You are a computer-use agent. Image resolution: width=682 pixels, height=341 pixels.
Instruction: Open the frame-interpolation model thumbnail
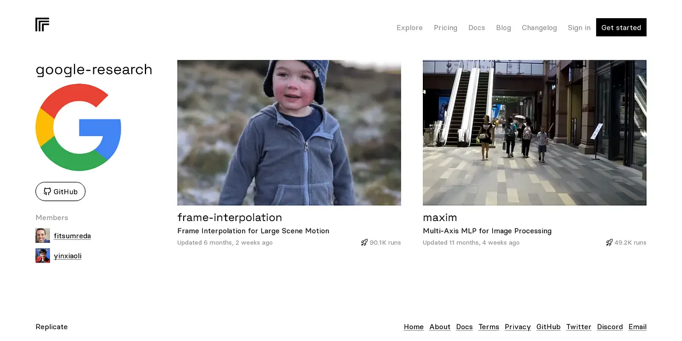pos(289,132)
